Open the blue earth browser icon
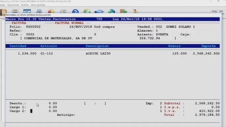226x127 pixels. [x=112, y=11]
